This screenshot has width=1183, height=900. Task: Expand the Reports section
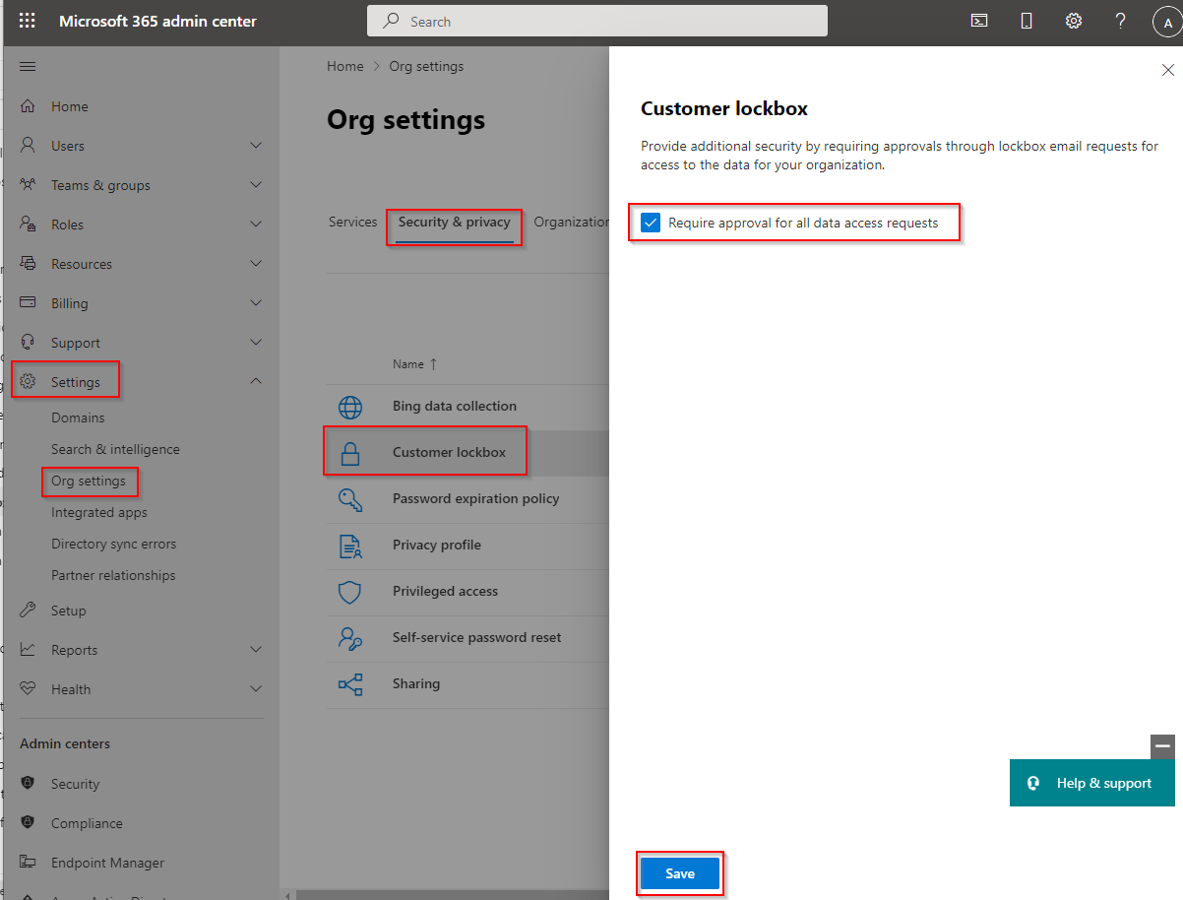point(256,649)
